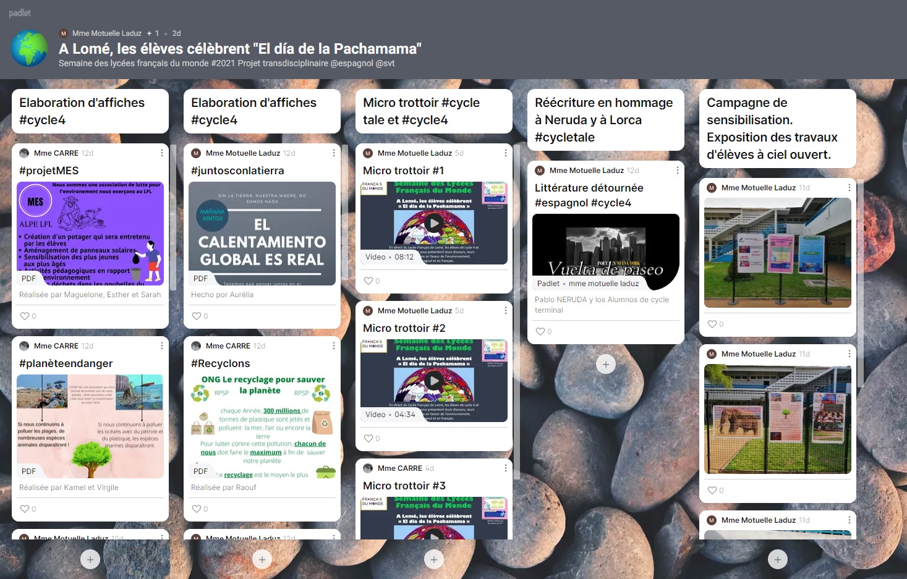Click Mme CARRE avatar on Micro trottoir #3
This screenshot has width=907, height=579.
[x=368, y=468]
